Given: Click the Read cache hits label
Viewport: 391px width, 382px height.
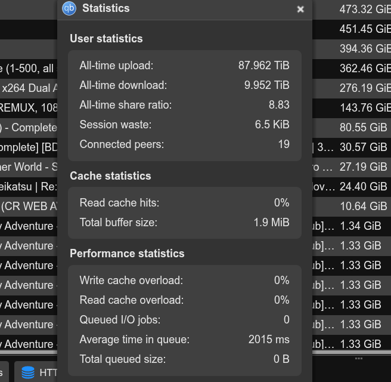Looking at the screenshot, I should [119, 202].
